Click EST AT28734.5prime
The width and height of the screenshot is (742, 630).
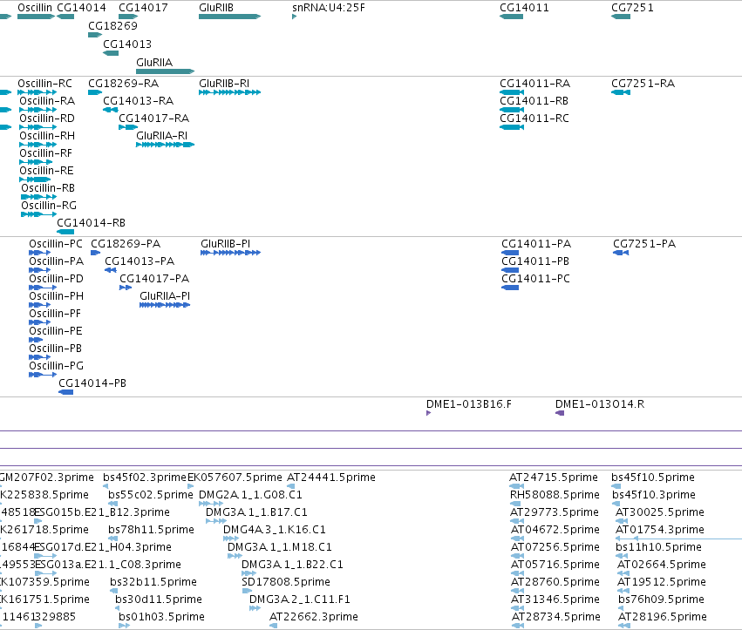coord(556,617)
